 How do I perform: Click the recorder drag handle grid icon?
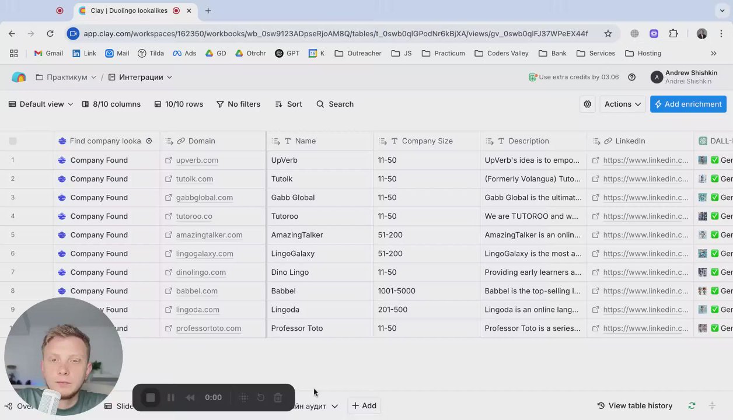[244, 397]
